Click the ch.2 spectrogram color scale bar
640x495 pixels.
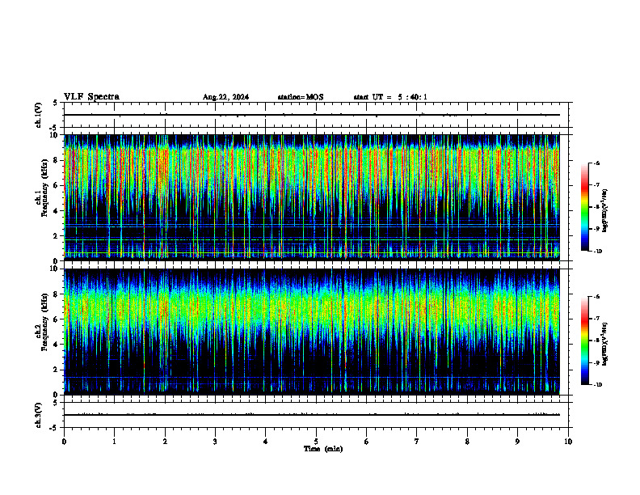click(x=585, y=341)
